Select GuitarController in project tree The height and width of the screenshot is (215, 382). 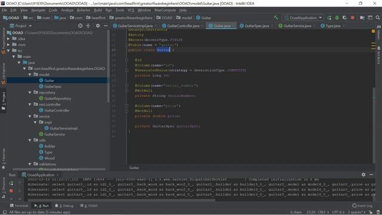click(x=57, y=110)
